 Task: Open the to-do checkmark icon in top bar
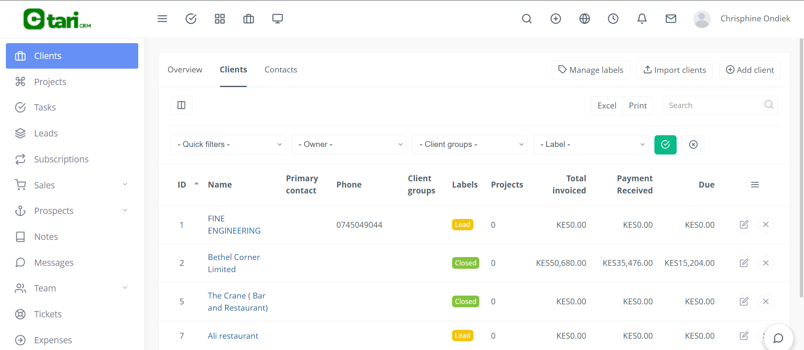coord(191,18)
